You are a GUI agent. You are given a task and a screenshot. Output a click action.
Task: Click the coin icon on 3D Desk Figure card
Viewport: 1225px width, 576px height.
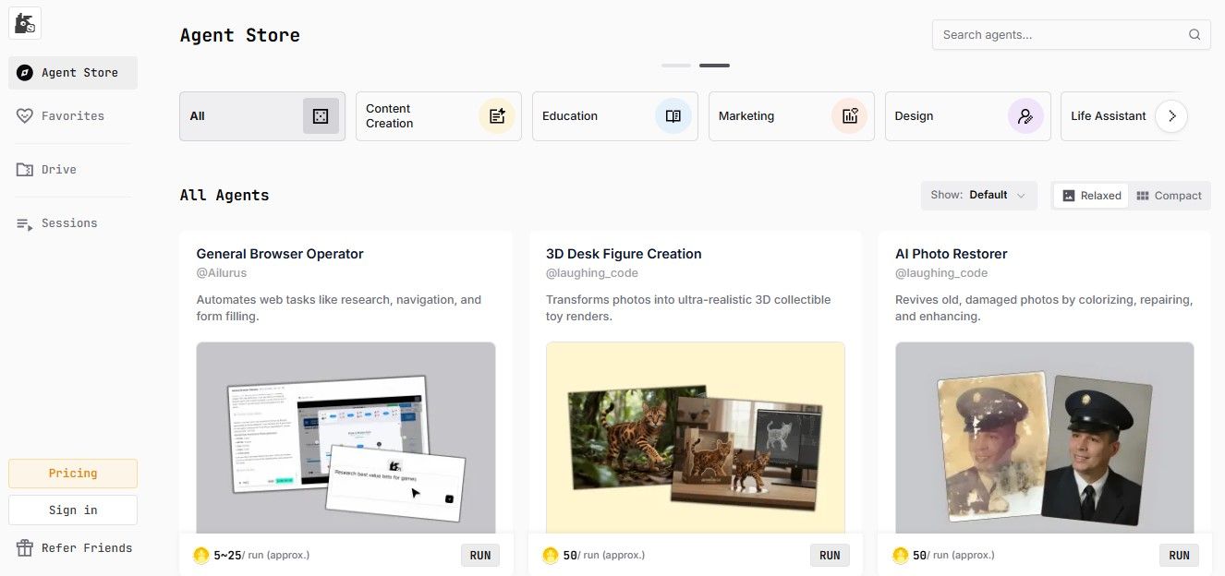[551, 556]
